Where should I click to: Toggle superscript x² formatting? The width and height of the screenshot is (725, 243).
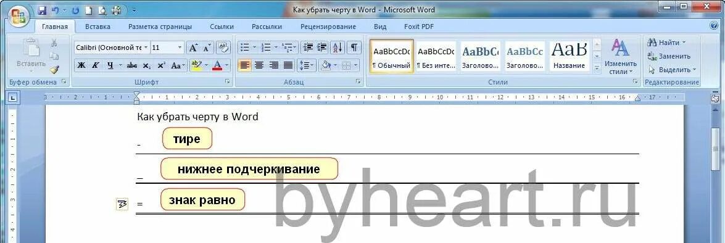tap(161, 65)
